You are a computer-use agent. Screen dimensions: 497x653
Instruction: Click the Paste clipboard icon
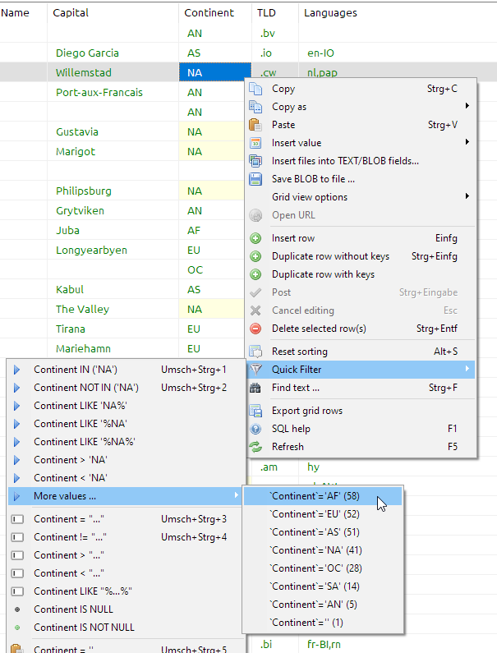pyautogui.click(x=255, y=125)
